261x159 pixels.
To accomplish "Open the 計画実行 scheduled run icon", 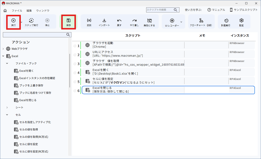I will click(x=226, y=21).
